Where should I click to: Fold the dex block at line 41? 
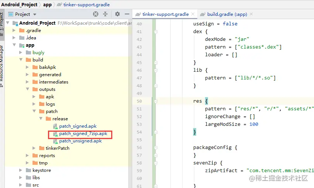(x=156, y=32)
